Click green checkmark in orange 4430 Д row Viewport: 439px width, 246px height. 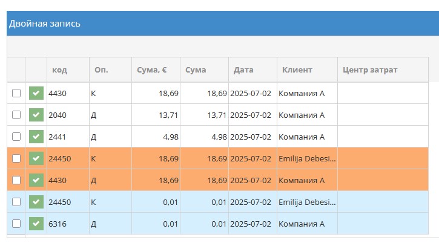(36, 180)
